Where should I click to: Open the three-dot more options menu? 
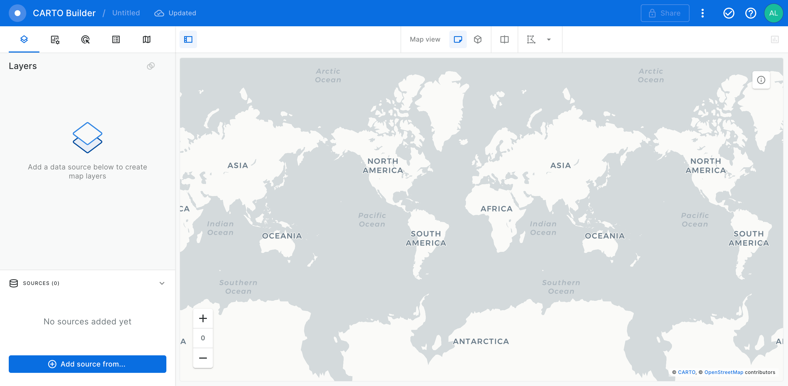click(x=702, y=13)
